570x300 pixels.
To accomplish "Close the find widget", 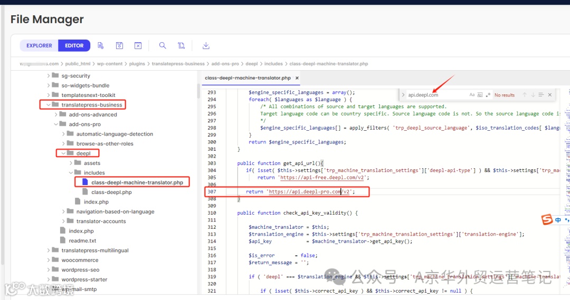I will point(549,95).
